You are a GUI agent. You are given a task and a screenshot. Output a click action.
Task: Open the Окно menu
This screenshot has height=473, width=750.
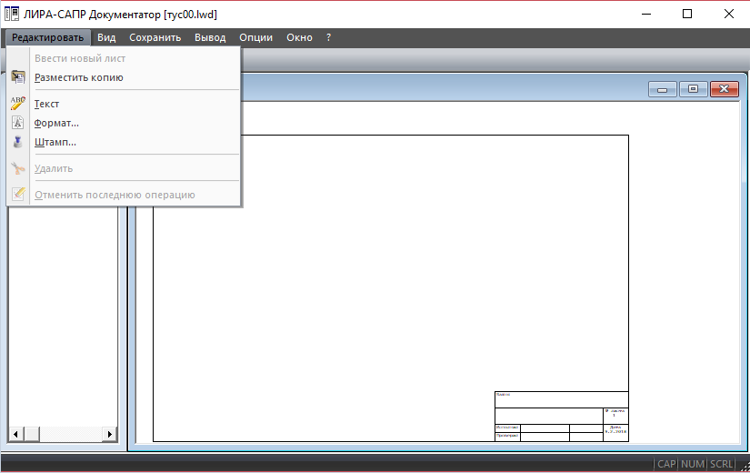[x=299, y=37]
